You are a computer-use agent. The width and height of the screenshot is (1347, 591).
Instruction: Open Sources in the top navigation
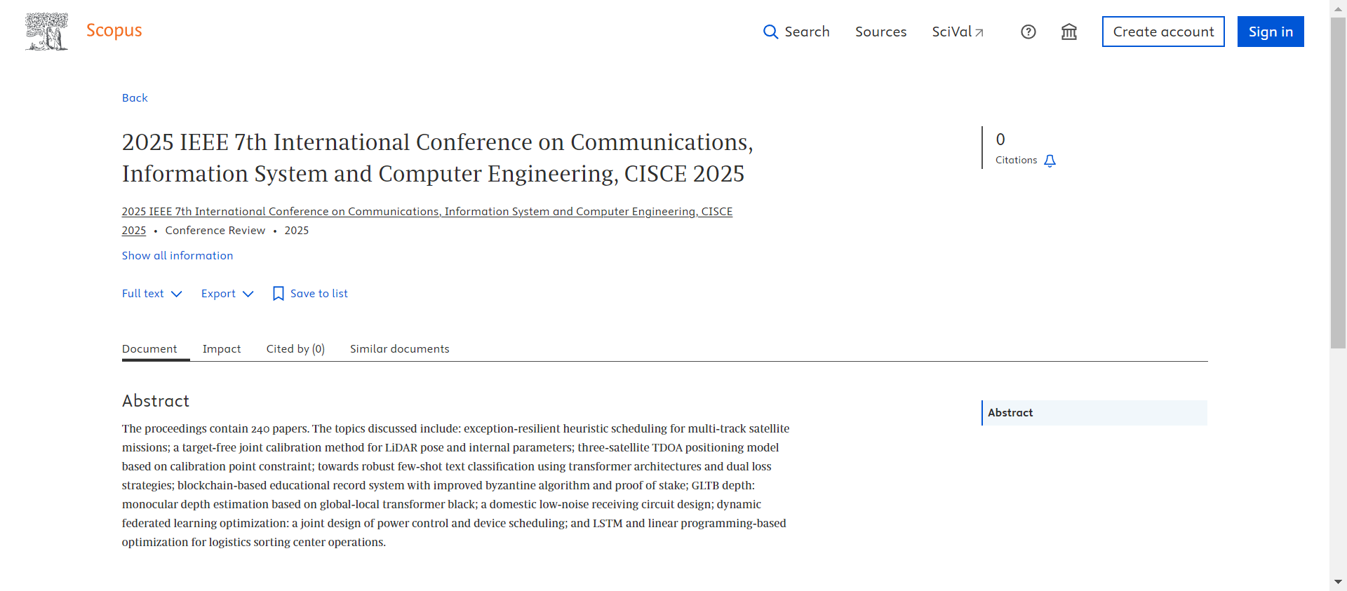click(x=880, y=32)
